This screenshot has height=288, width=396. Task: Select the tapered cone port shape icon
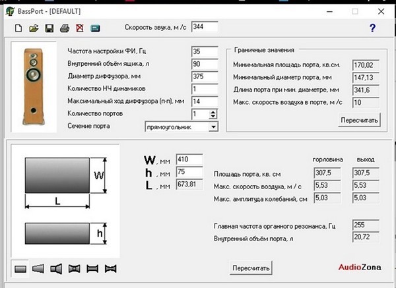(x=38, y=269)
